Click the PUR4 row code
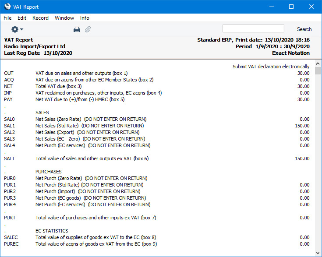The width and height of the screenshot is (322, 257). coord(10,204)
